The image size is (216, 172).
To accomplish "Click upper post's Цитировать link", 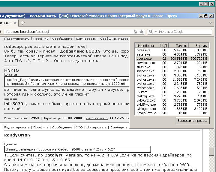I will point(86,39).
